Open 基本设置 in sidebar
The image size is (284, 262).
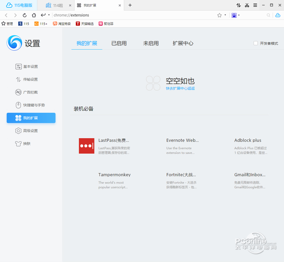[x=27, y=67]
